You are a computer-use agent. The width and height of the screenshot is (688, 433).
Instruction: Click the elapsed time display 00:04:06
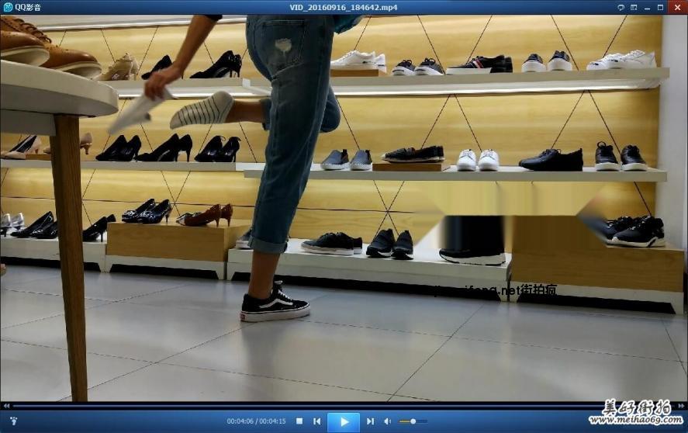[x=240, y=421]
